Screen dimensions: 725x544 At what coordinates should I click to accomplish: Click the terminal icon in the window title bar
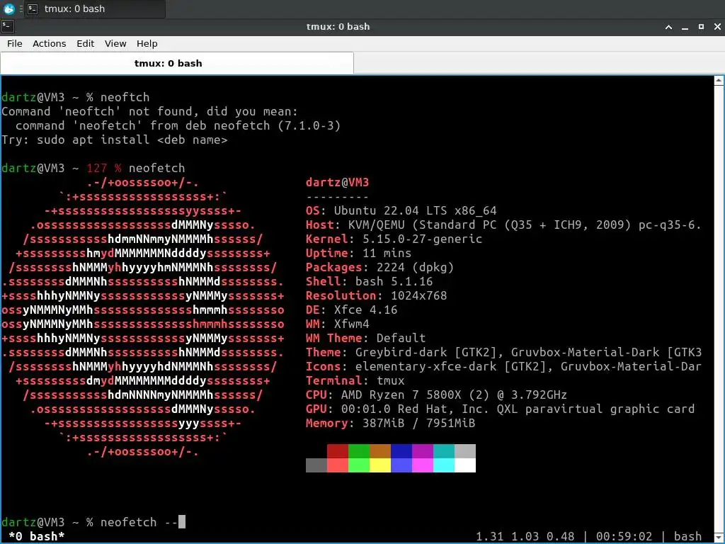(8, 26)
